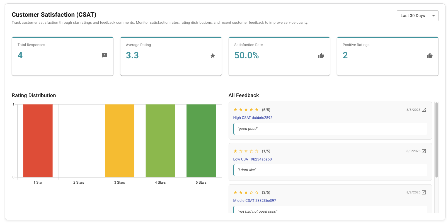Click the star rating in the (3/5) feedback
The height and width of the screenshot is (223, 448).
(246, 192)
